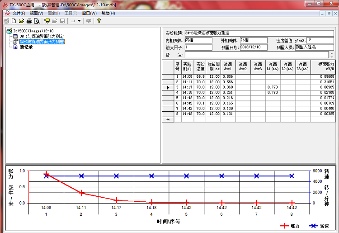
Task: Open Print Preview from the toolbar
Action: pyautogui.click(x=37, y=21)
